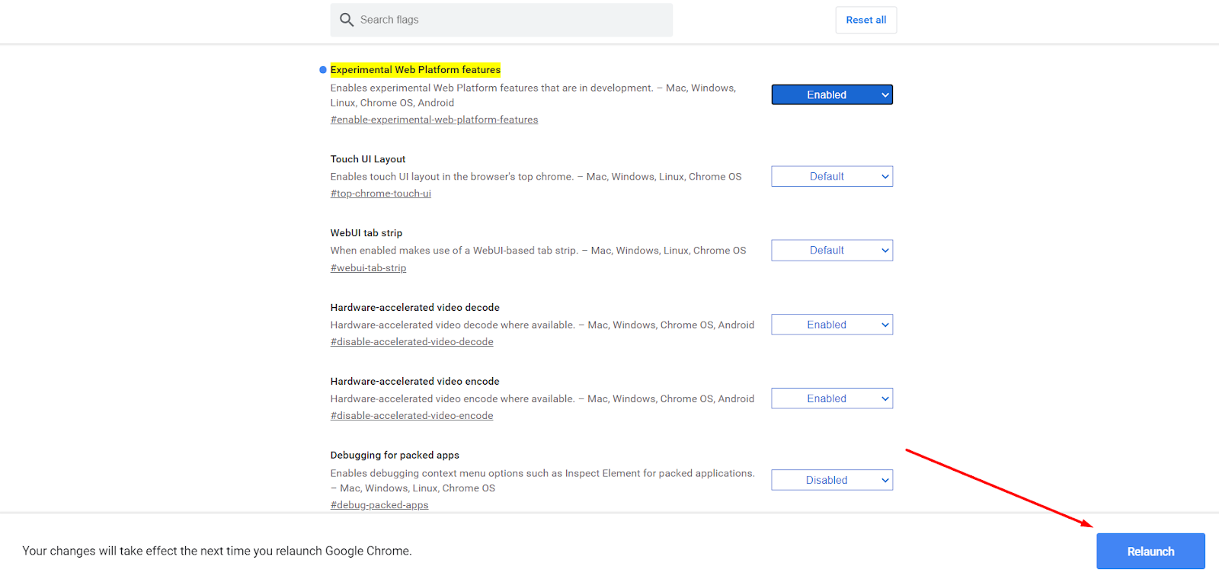1219x579 pixels.
Task: Open the Experimental Web Platform features Enabled dropdown
Action: pyautogui.click(x=832, y=94)
